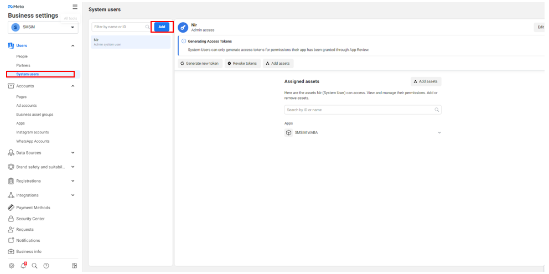Click the Business info briefcase icon

11,251
